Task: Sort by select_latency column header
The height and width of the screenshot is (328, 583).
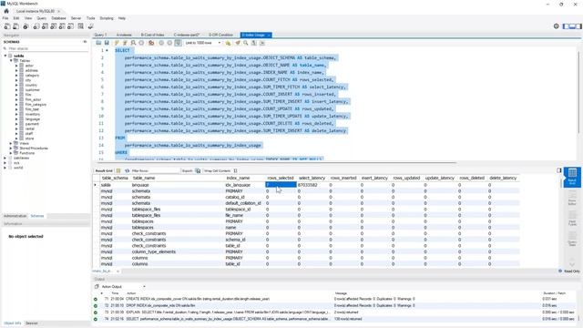Action: pyautogui.click(x=312, y=179)
